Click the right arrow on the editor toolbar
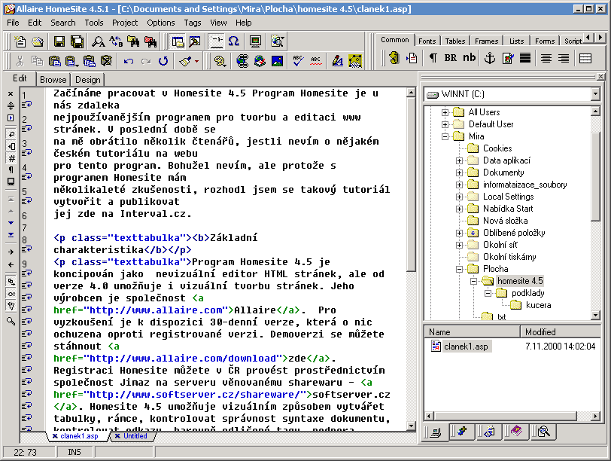Screen dimensions: 611x461 coord(11,252)
